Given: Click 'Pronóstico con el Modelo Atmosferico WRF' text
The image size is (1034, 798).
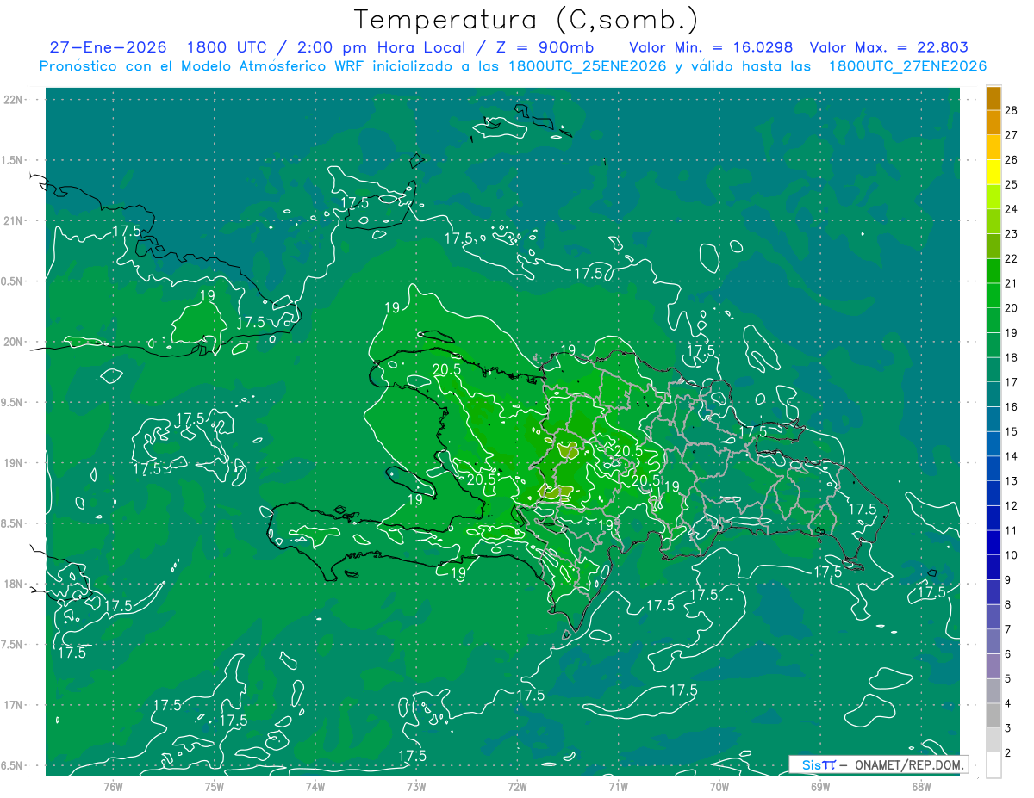Looking at the screenshot, I should point(200,66).
